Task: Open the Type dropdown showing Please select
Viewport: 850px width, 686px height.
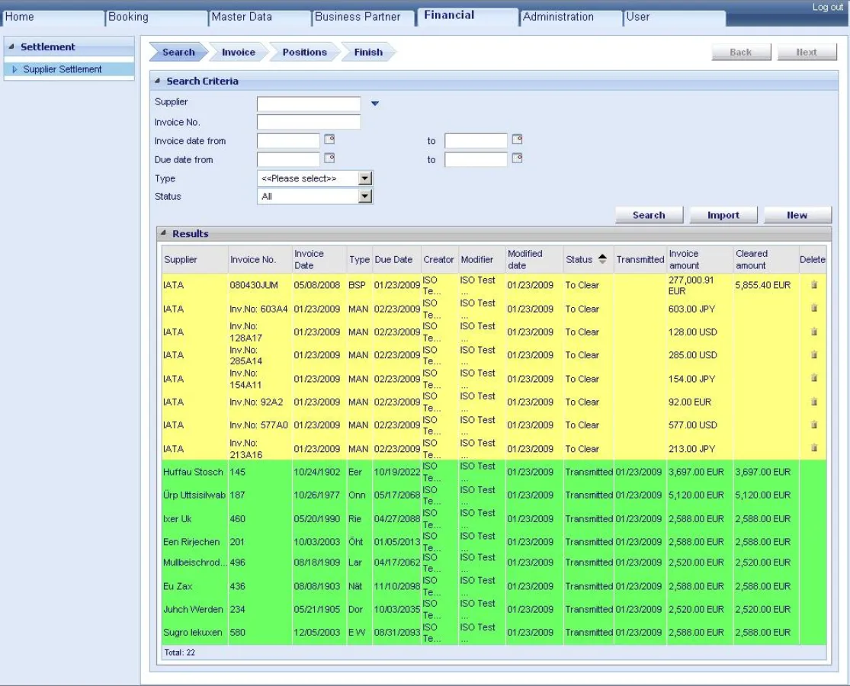Action: pyautogui.click(x=365, y=178)
